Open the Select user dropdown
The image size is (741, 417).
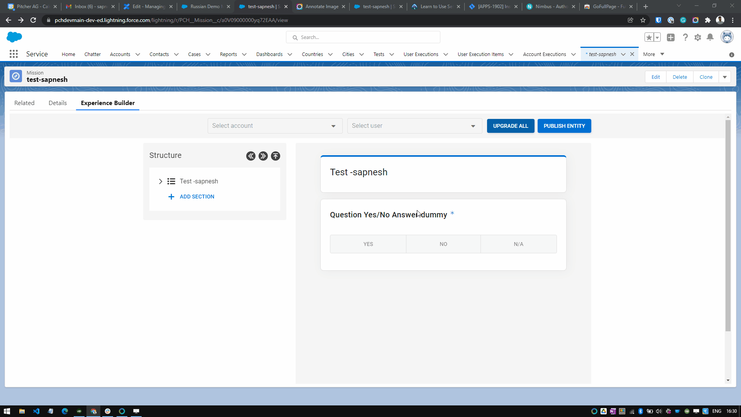(x=414, y=126)
